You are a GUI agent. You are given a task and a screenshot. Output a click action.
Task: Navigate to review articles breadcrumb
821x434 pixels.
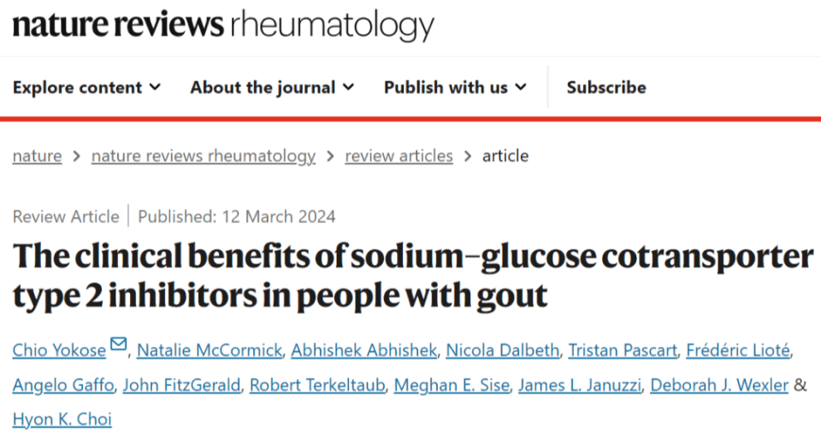point(399,155)
